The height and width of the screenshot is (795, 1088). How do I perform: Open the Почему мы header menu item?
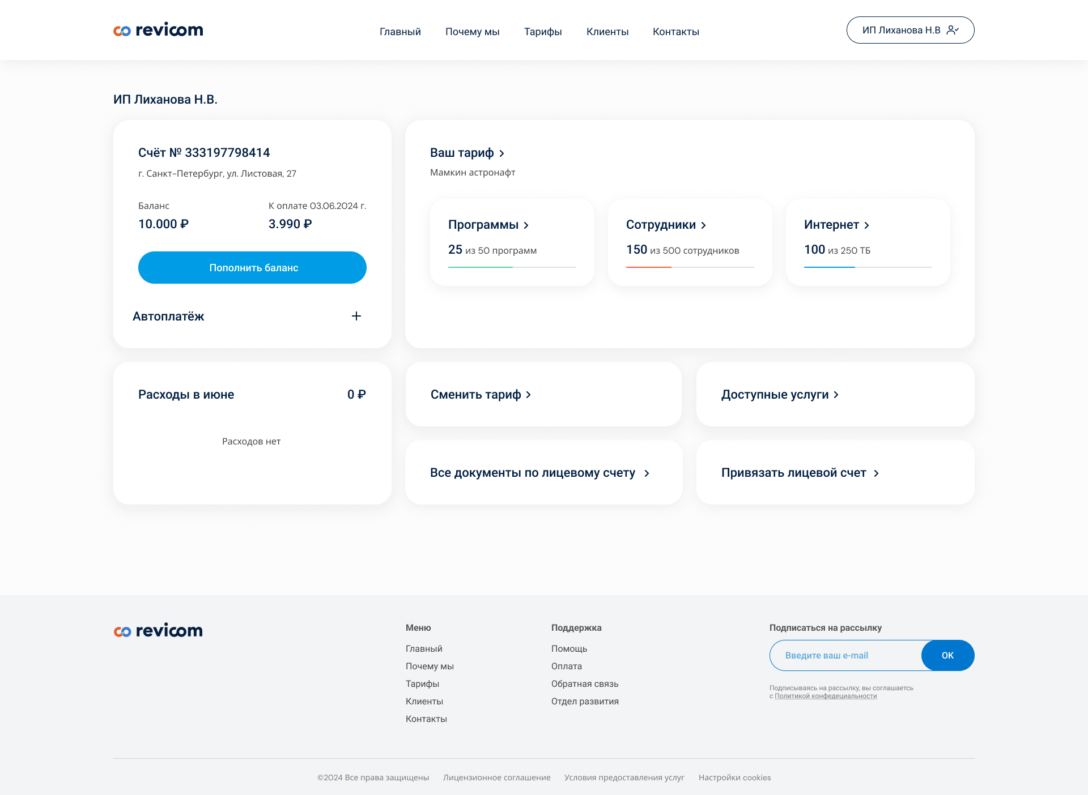pos(473,32)
